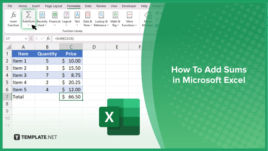Select column D header
The width and height of the screenshot is (268, 151).
[x=94, y=47]
